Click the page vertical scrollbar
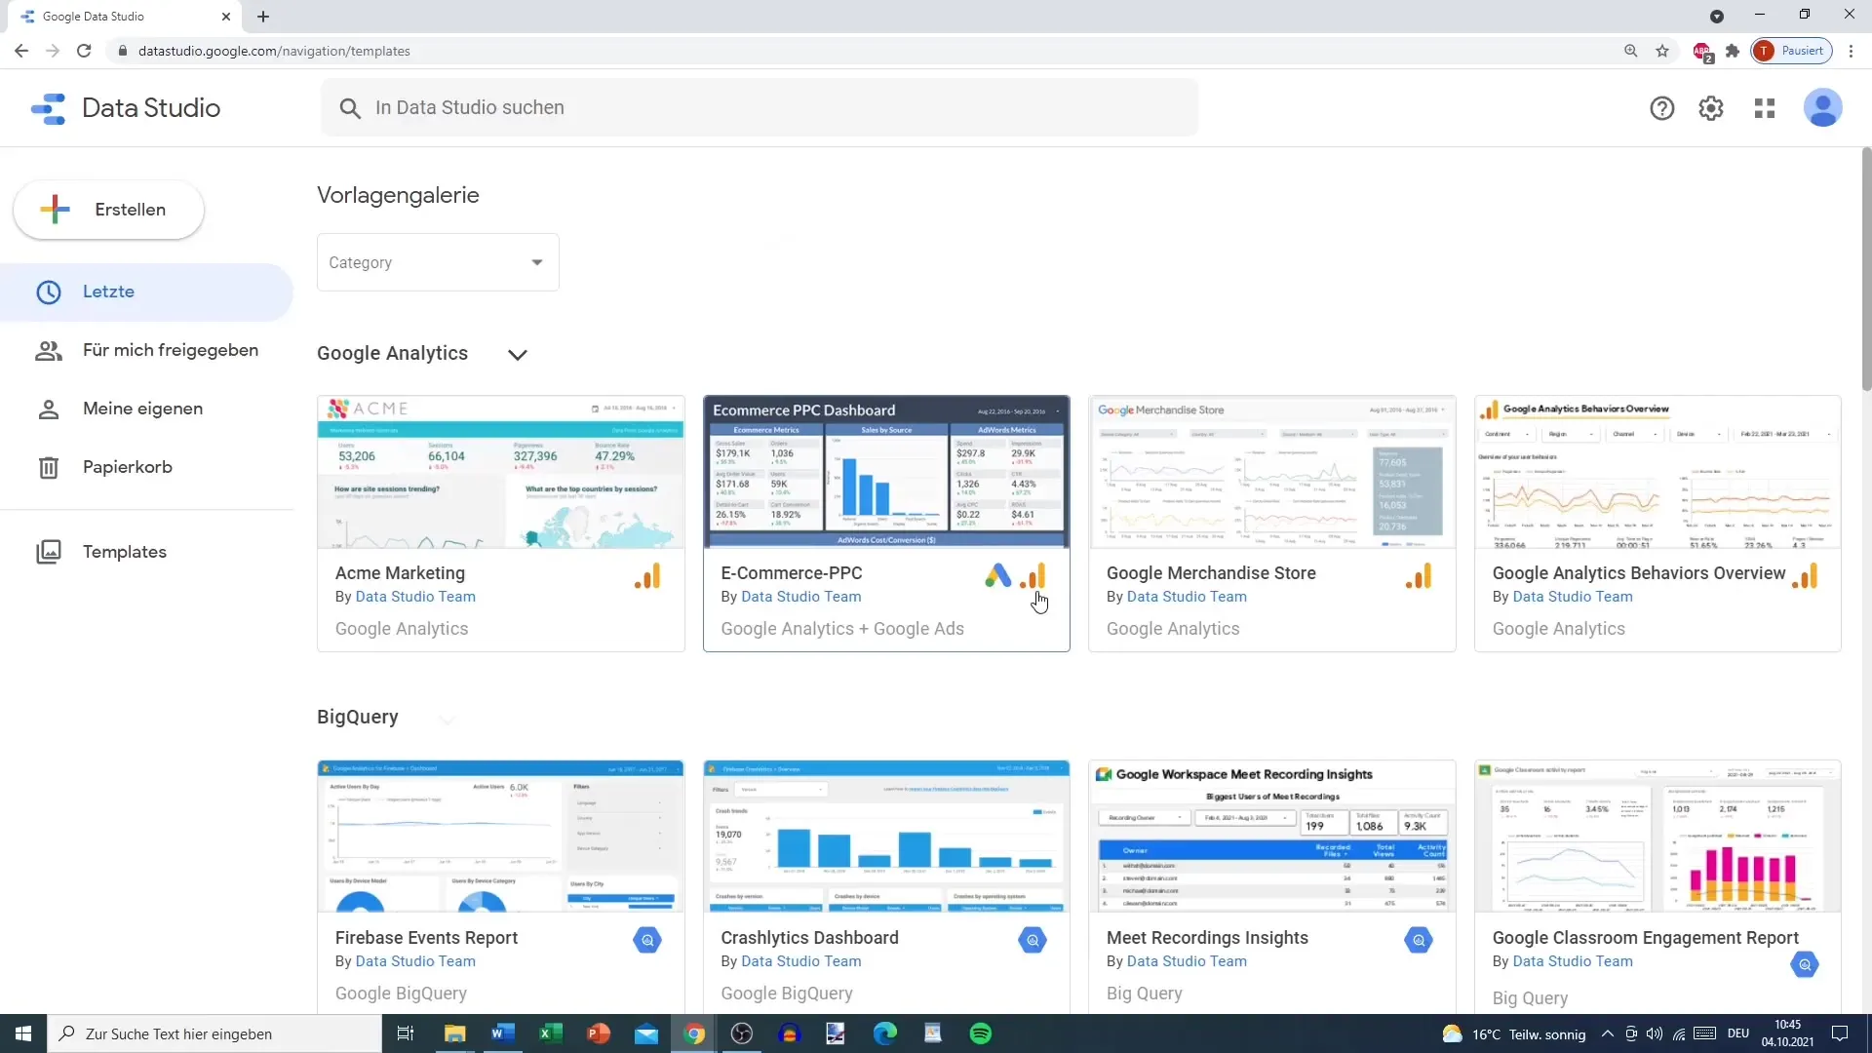The height and width of the screenshot is (1053, 1872). coord(1866,270)
